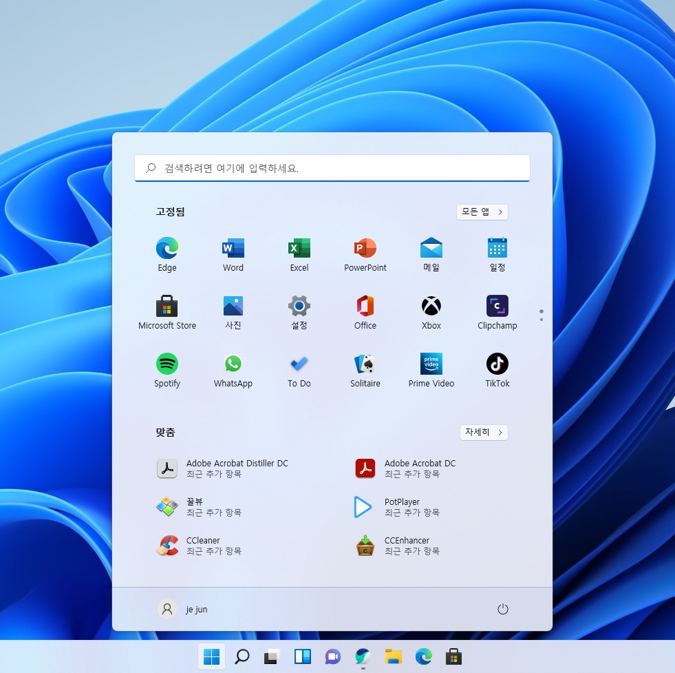675x673 pixels.
Task: Open Solitaire card game icon
Action: pyautogui.click(x=365, y=370)
